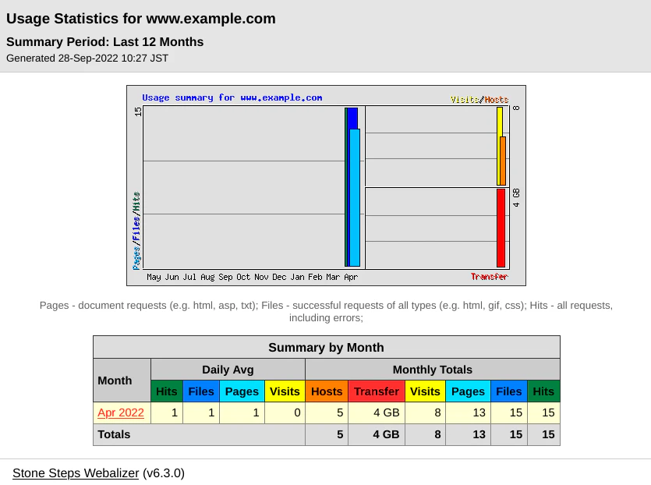
Task: Click the green Daily Avg Hits header
Action: (x=167, y=391)
